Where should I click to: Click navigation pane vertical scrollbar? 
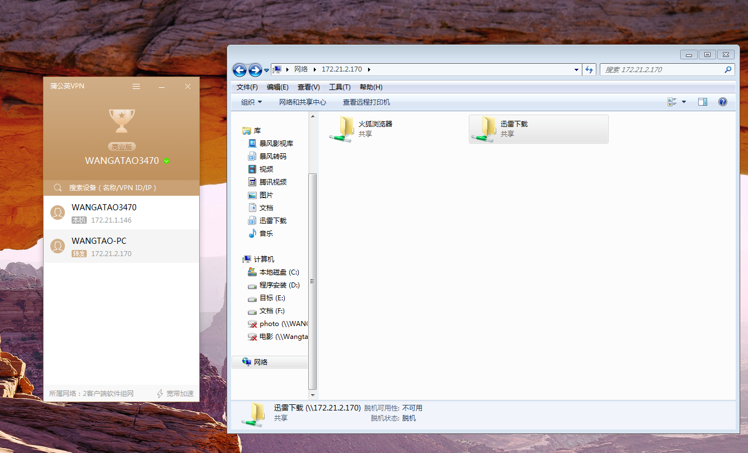point(313,281)
